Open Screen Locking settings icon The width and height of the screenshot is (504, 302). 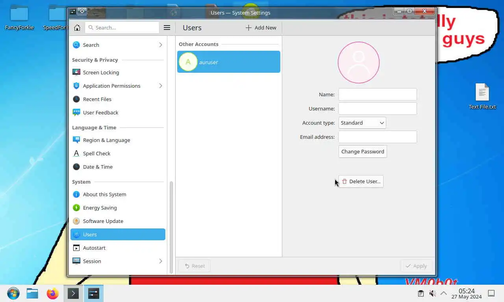76,72
